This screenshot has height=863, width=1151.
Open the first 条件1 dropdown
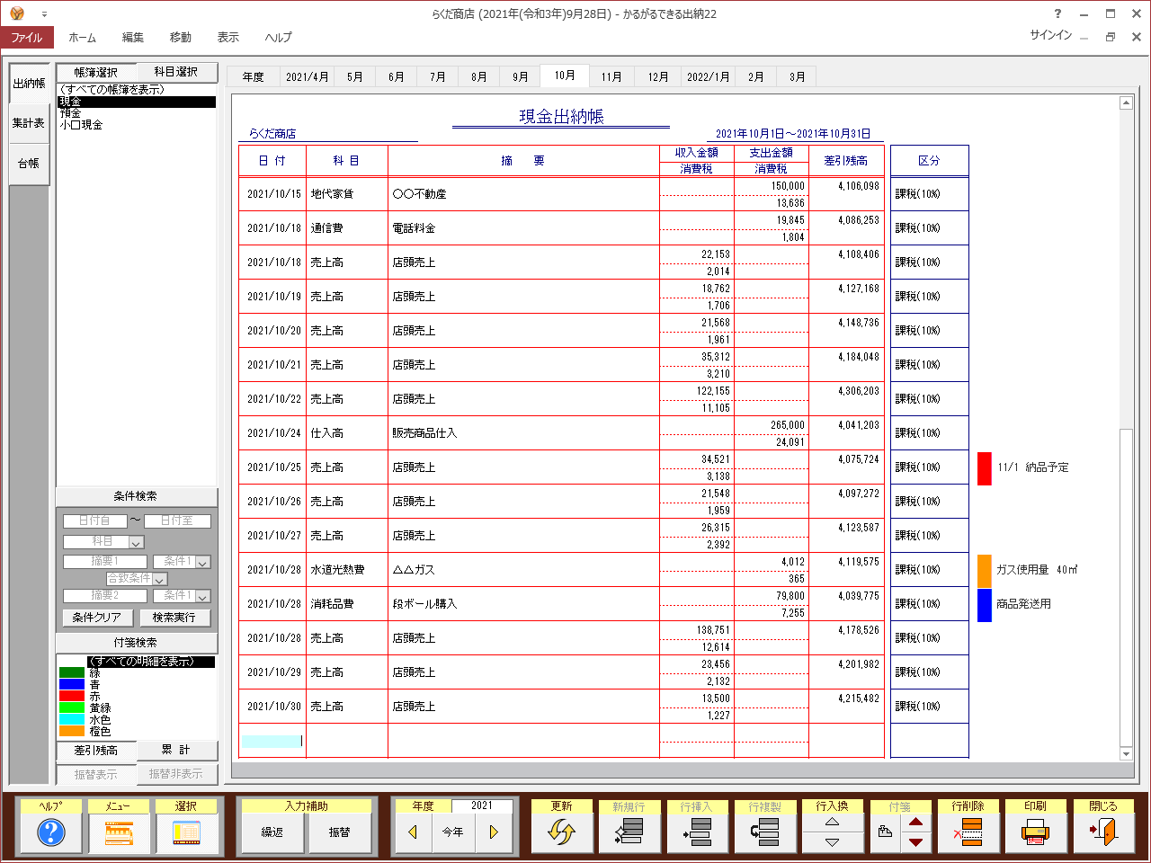[x=203, y=562]
